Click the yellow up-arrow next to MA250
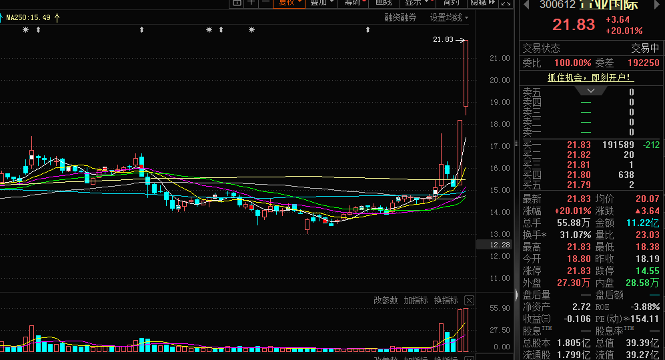Screen dimensions: 665x360 (57, 17)
